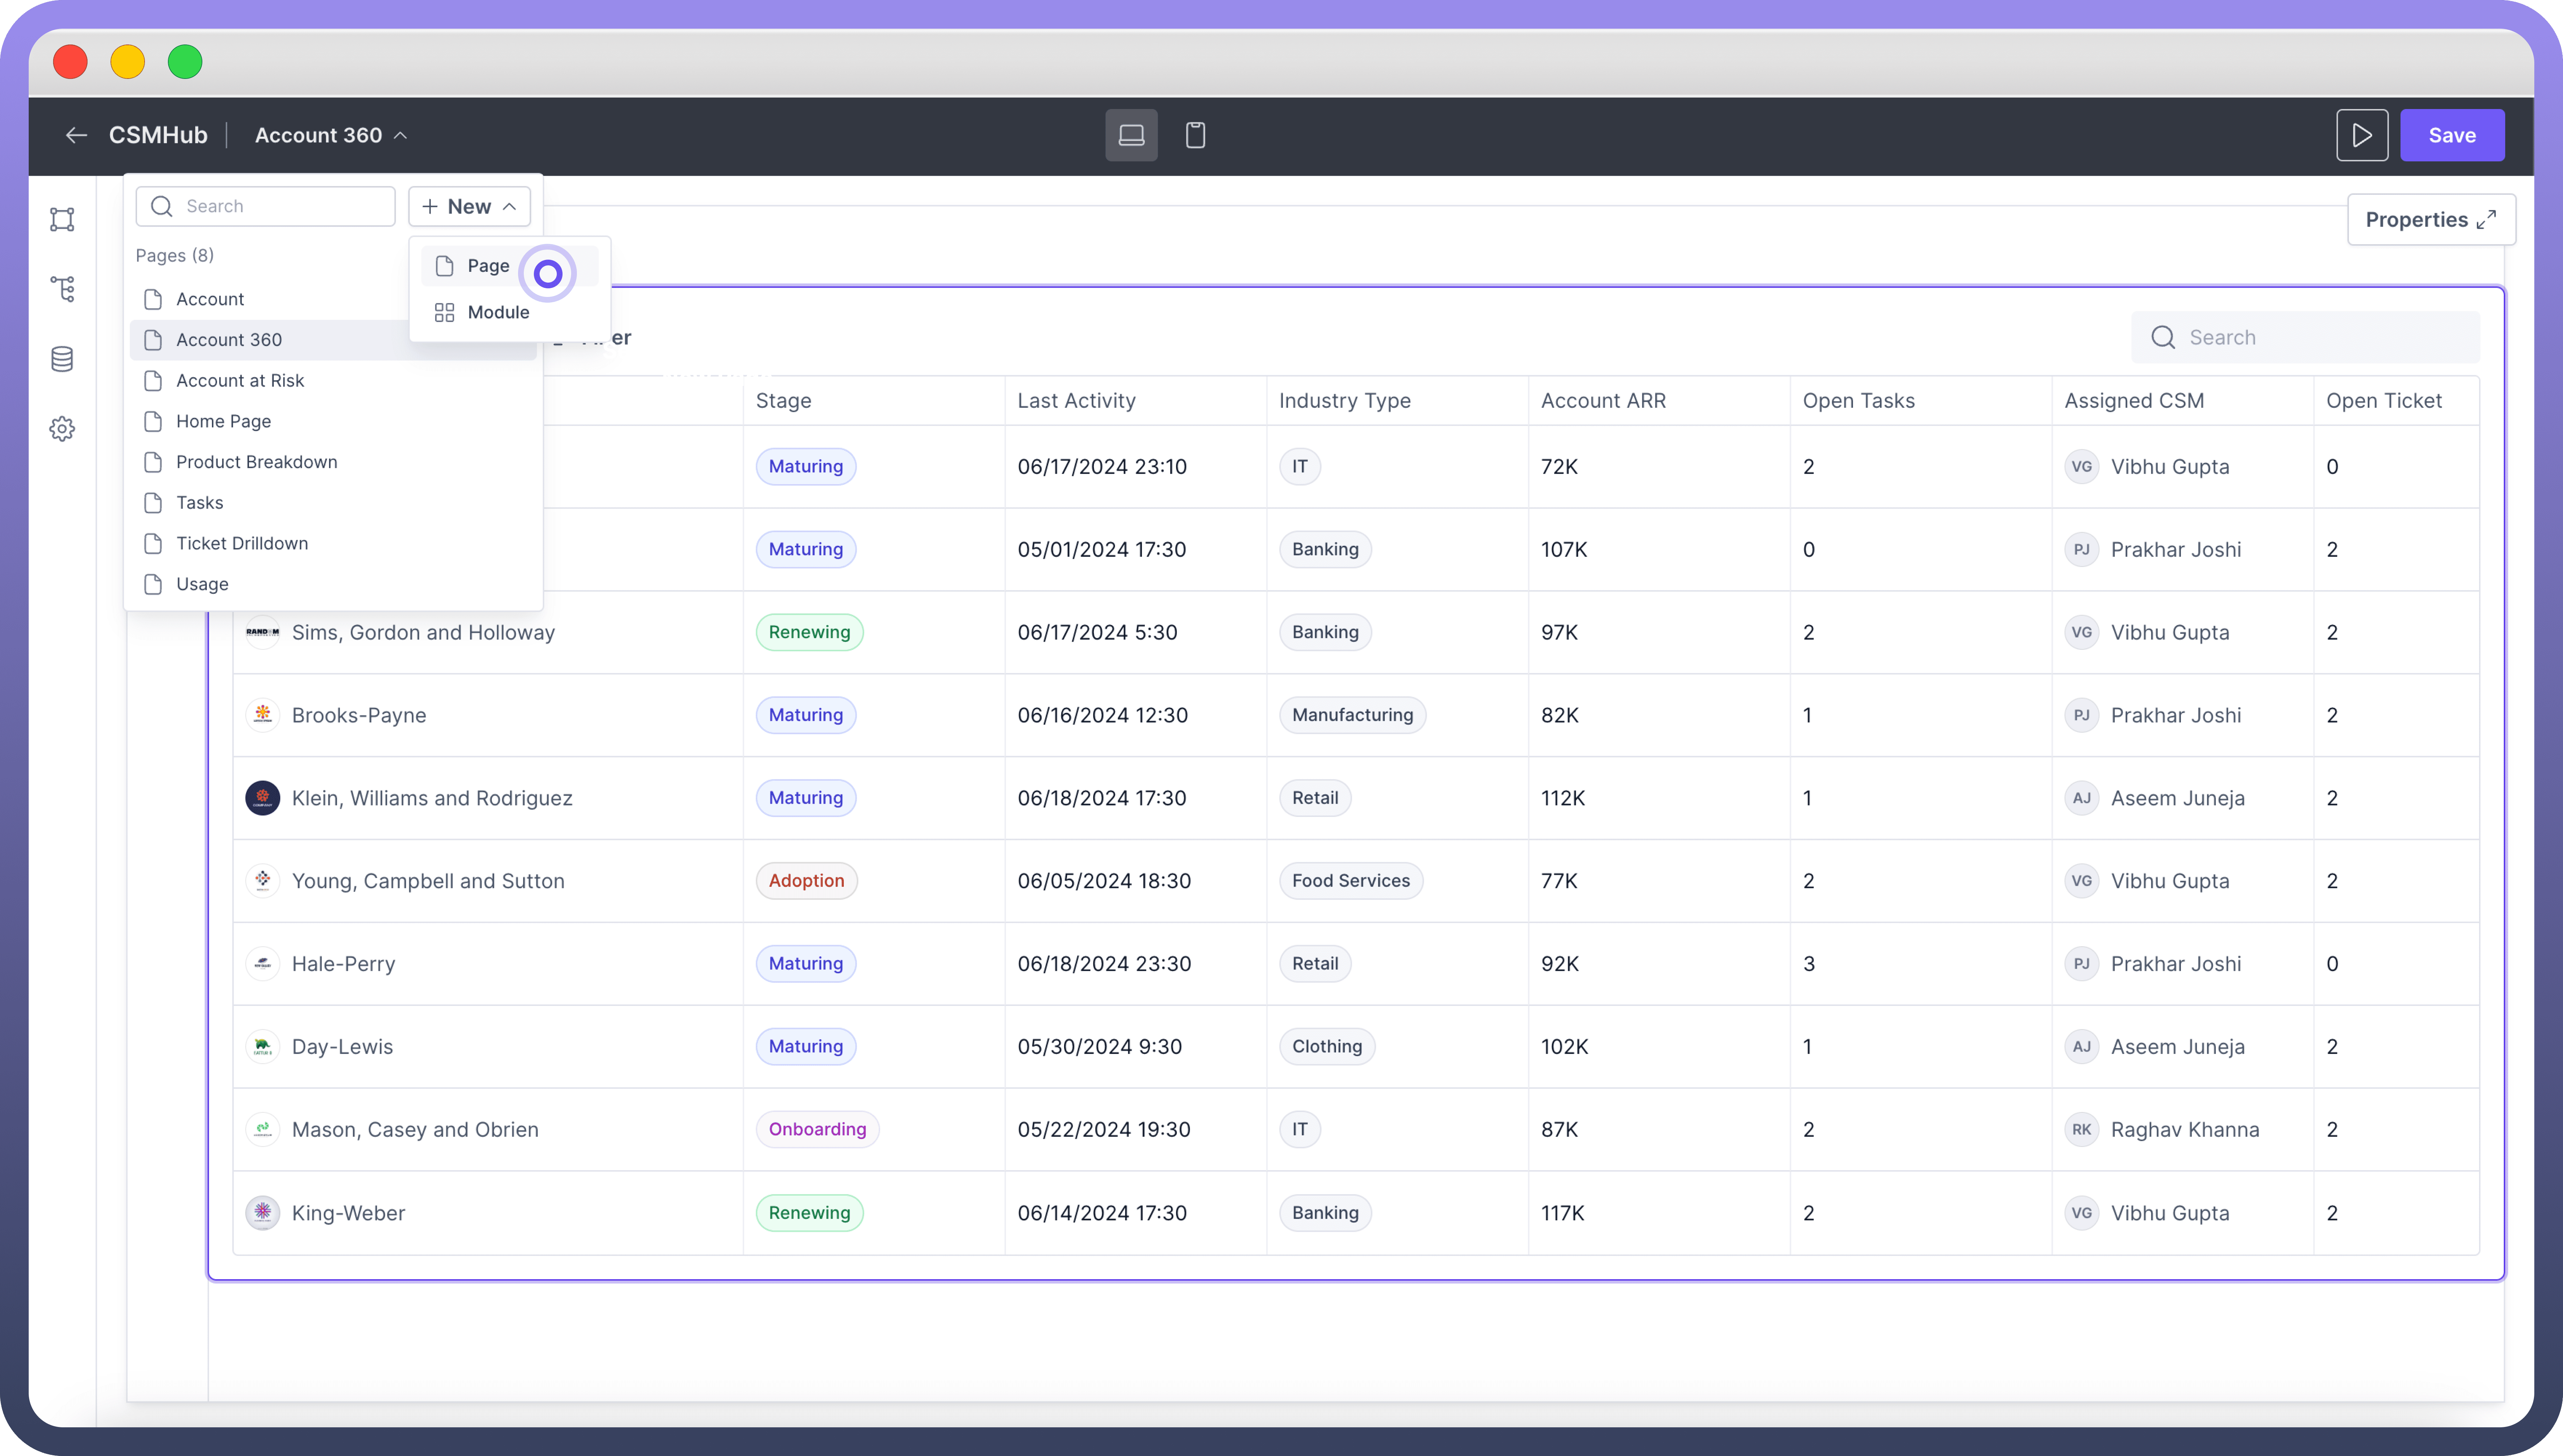Screen dimensions: 2563x1456
Task: Open the Ticket Drilldown page
Action: (x=242, y=543)
